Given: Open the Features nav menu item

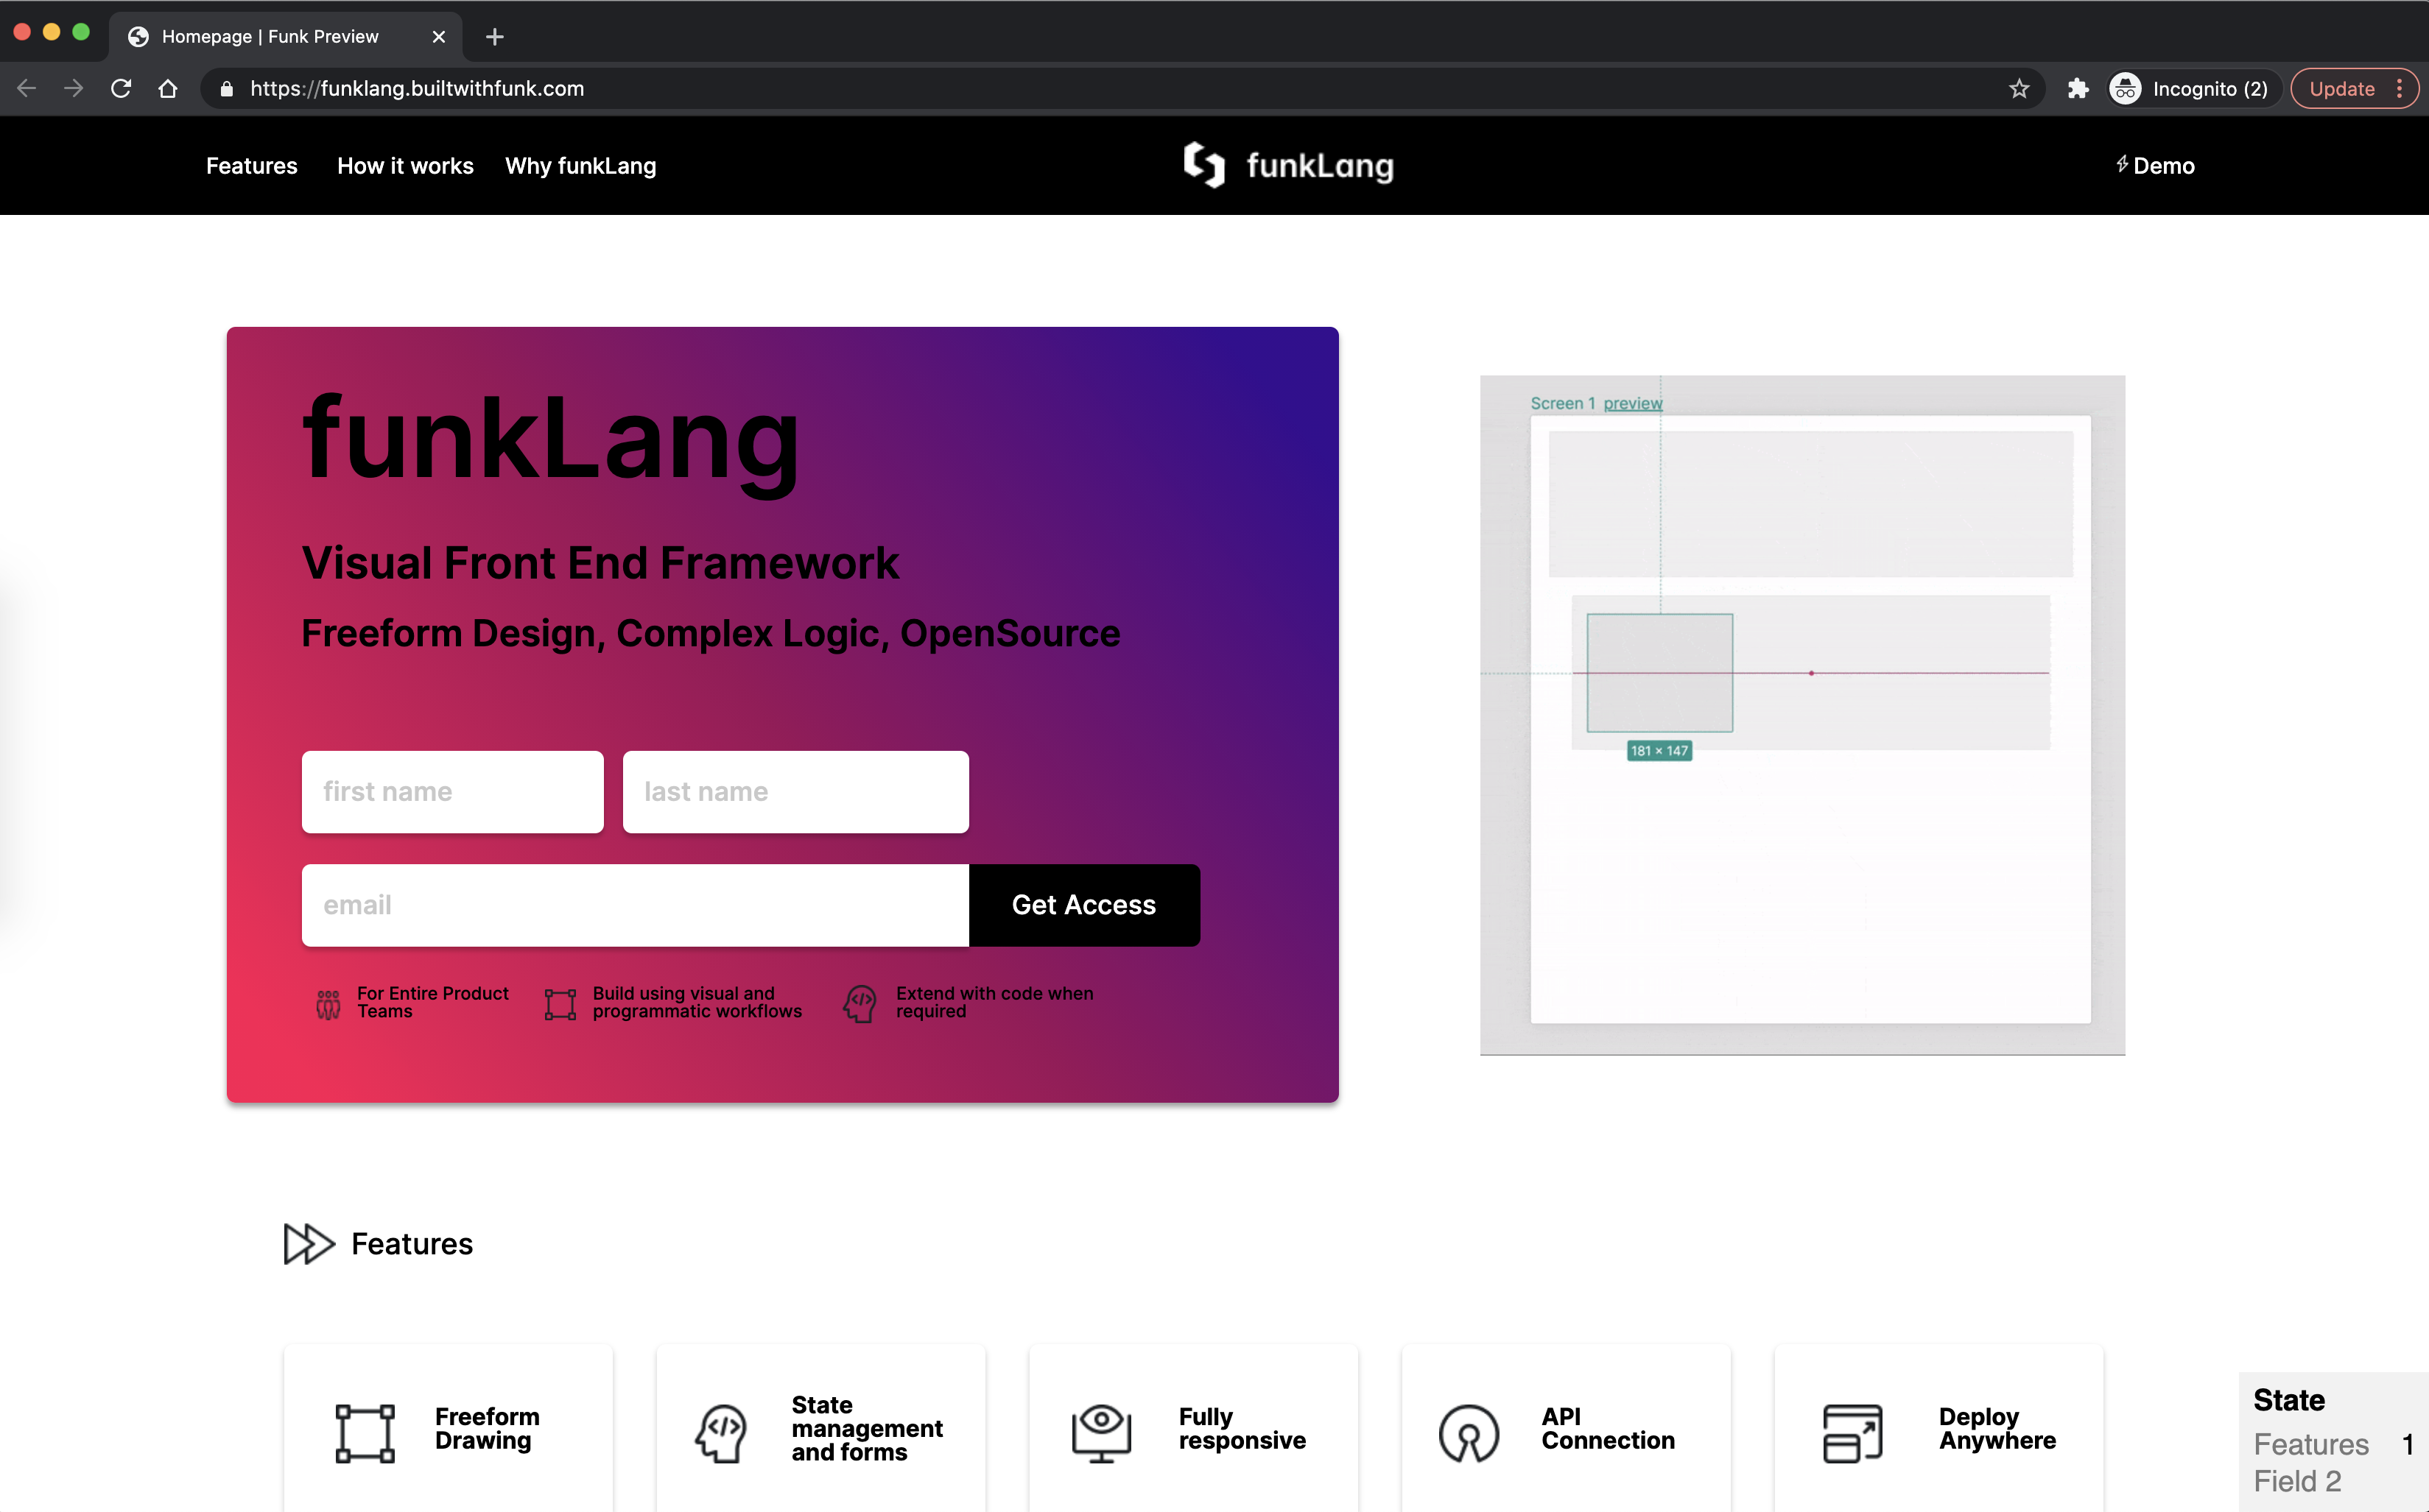Looking at the screenshot, I should (x=251, y=166).
